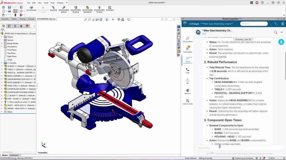
Task: Open DimXpertManager crosshair tab
Action: coord(21,26)
